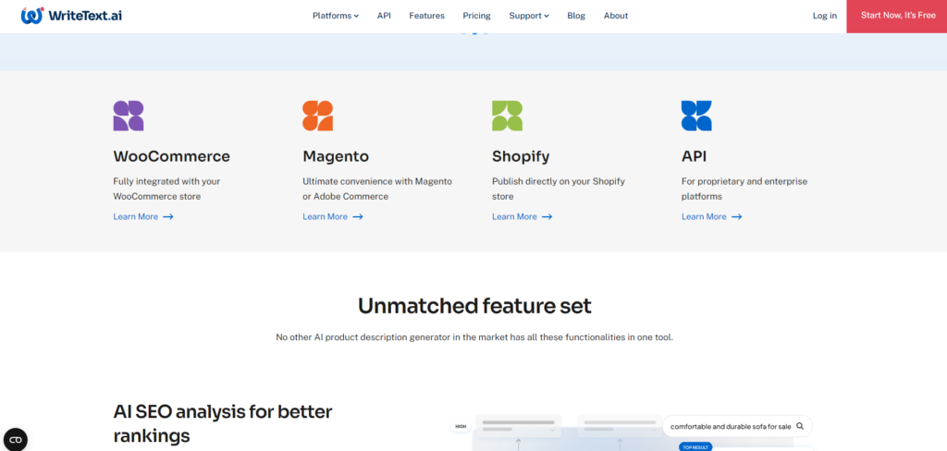Viewport: 947px width, 451px height.
Task: Open the Pricing page
Action: [476, 16]
